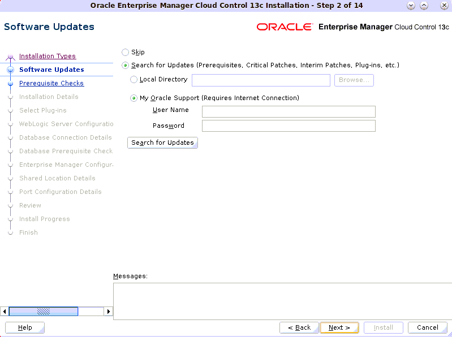Click the window maximize up arrow icon
This screenshot has width=452, height=337.
coord(424,6)
